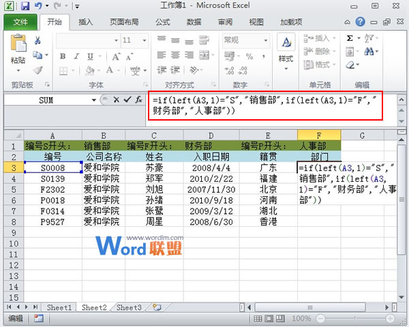Click the 文件 file button
The width and height of the screenshot is (409, 327).
(20, 22)
